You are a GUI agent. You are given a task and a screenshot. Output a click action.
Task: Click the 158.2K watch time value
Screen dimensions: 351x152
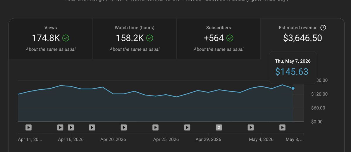click(x=130, y=38)
